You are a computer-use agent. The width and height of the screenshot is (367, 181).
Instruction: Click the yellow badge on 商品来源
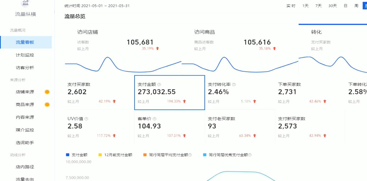pyautogui.click(x=47, y=104)
